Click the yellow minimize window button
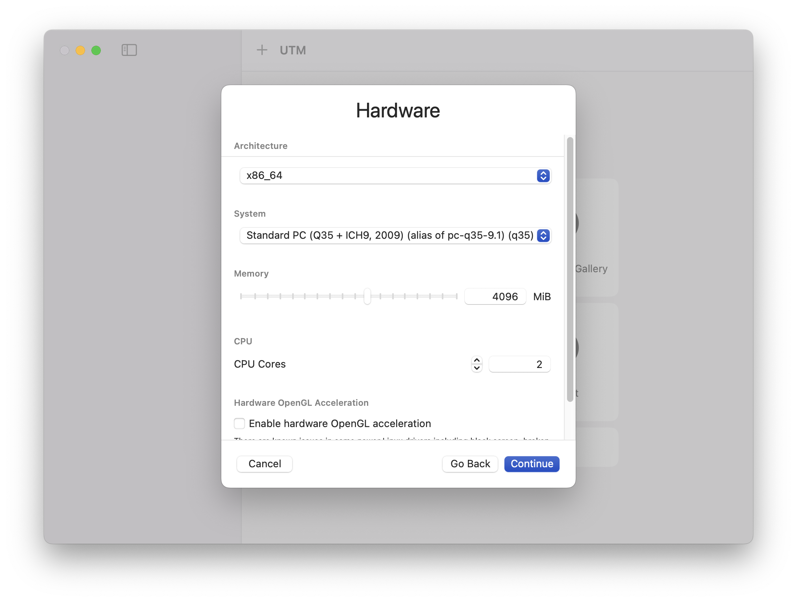The height and width of the screenshot is (602, 797). tap(80, 50)
